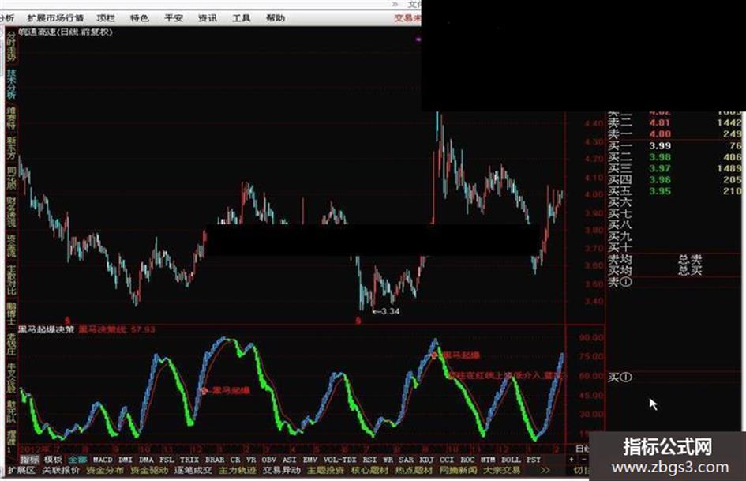Image resolution: width=746 pixels, height=481 pixels.
Task: Open the 平安 menu
Action: pos(174,18)
